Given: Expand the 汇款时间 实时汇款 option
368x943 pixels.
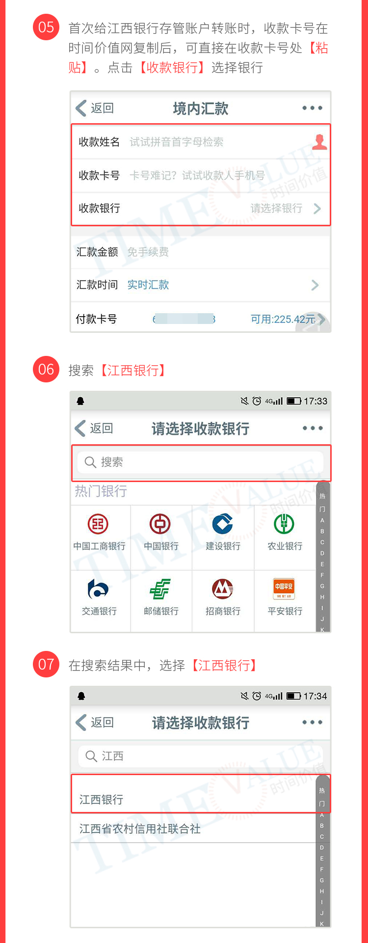Looking at the screenshot, I should (x=315, y=285).
